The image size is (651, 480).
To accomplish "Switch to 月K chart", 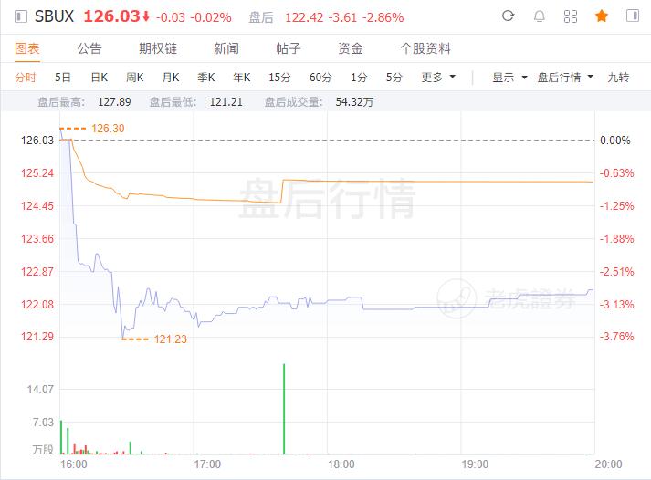I will pos(171,78).
